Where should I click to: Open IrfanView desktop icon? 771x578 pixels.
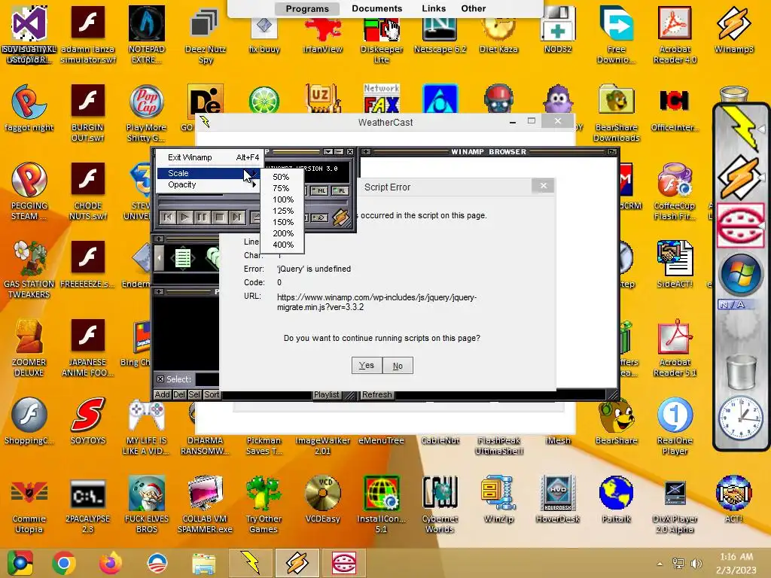tap(322, 35)
